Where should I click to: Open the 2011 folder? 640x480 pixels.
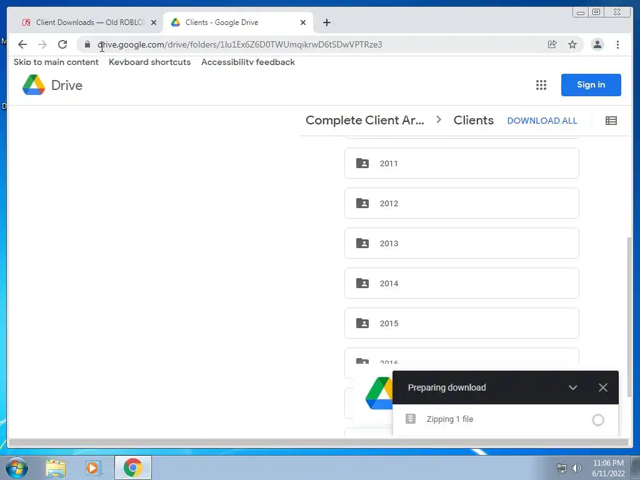pyautogui.click(x=462, y=163)
